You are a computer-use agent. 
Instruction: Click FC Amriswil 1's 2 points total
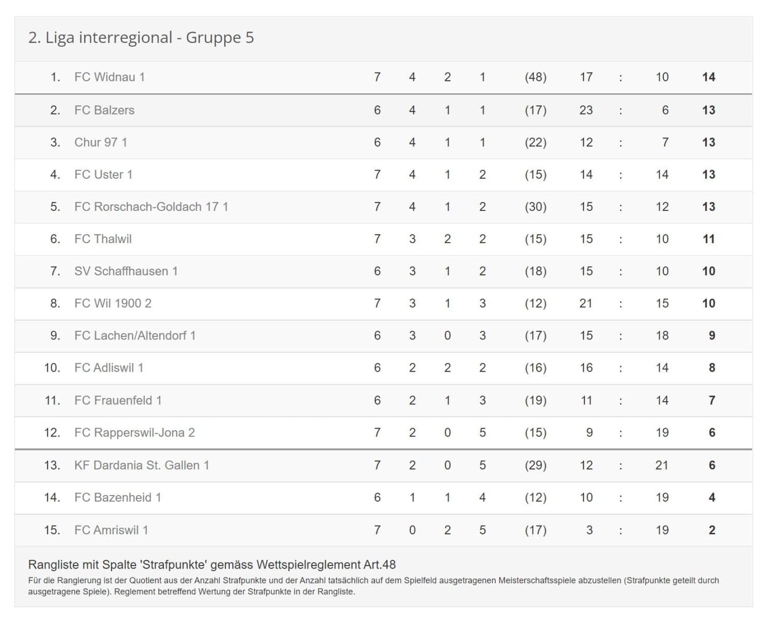[712, 530]
